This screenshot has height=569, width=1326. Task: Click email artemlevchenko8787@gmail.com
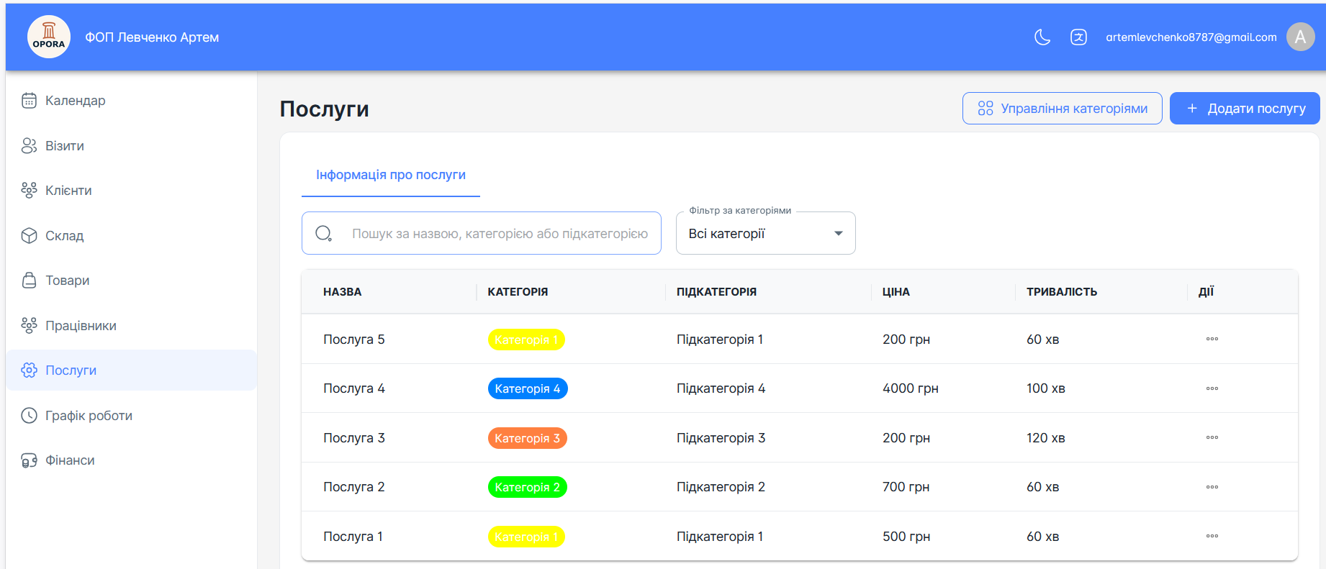coord(1191,37)
